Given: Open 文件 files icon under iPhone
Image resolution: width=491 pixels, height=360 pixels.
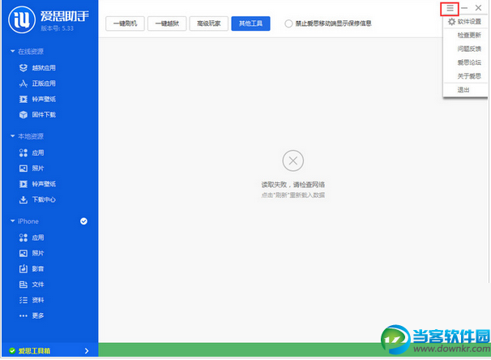Looking at the screenshot, I should [x=23, y=285].
